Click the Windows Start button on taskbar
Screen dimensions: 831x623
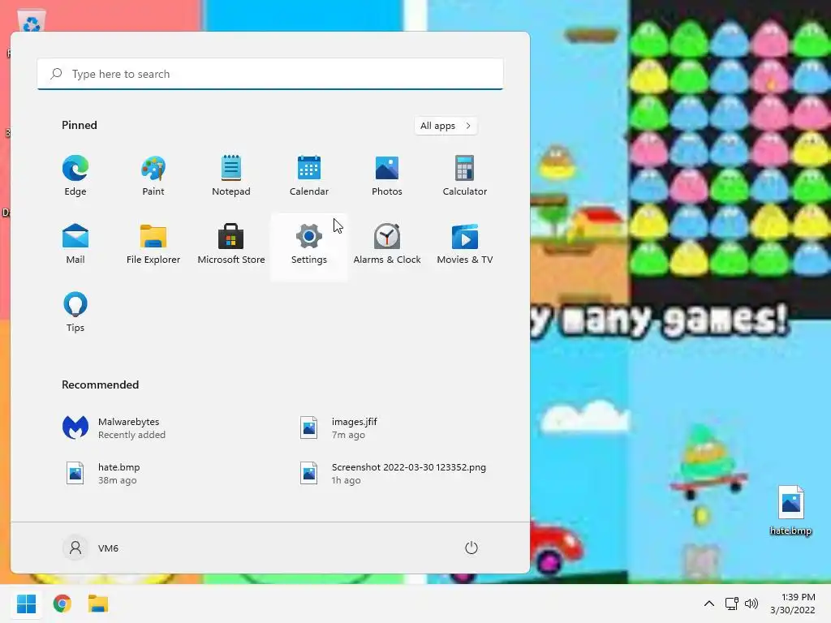point(27,604)
